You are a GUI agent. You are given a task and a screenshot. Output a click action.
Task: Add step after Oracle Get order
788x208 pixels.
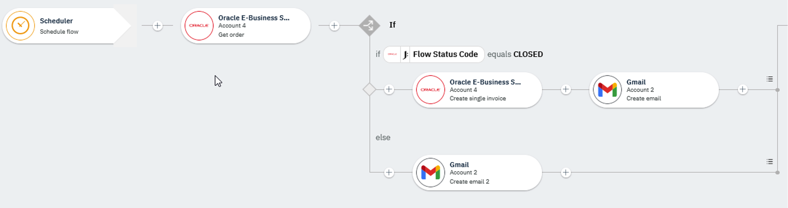[x=334, y=26]
